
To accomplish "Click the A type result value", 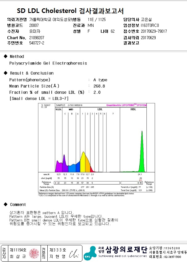I will pyautogui.click(x=100, y=80).
